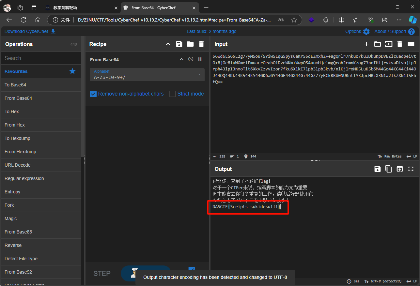Collapse the From Base64 operation arguments
Screen dimensions: 420x286
point(182,59)
